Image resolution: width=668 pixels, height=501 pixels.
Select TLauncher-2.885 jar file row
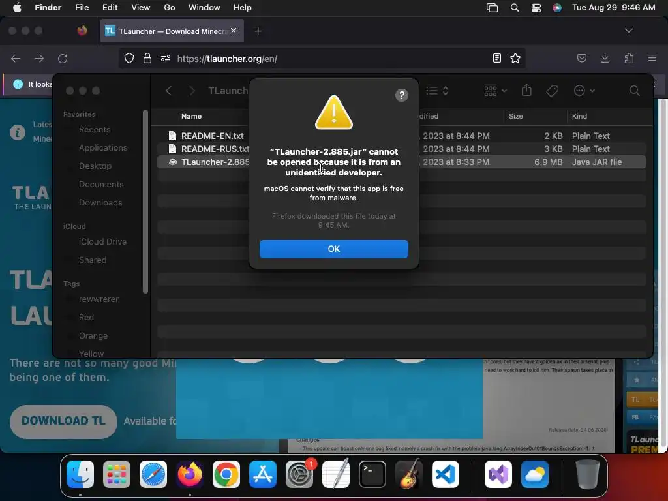click(x=402, y=162)
